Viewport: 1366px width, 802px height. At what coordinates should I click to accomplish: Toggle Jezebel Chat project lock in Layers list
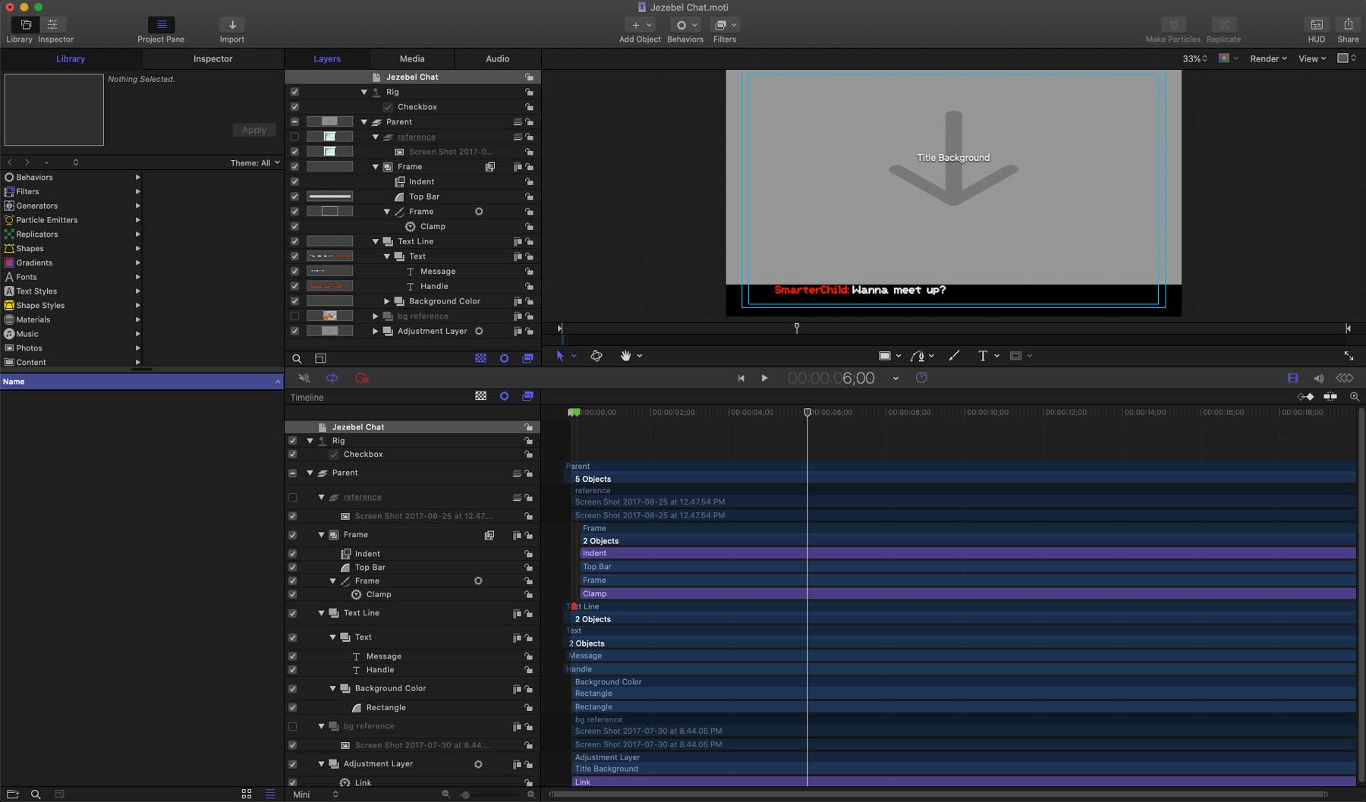tap(529, 77)
